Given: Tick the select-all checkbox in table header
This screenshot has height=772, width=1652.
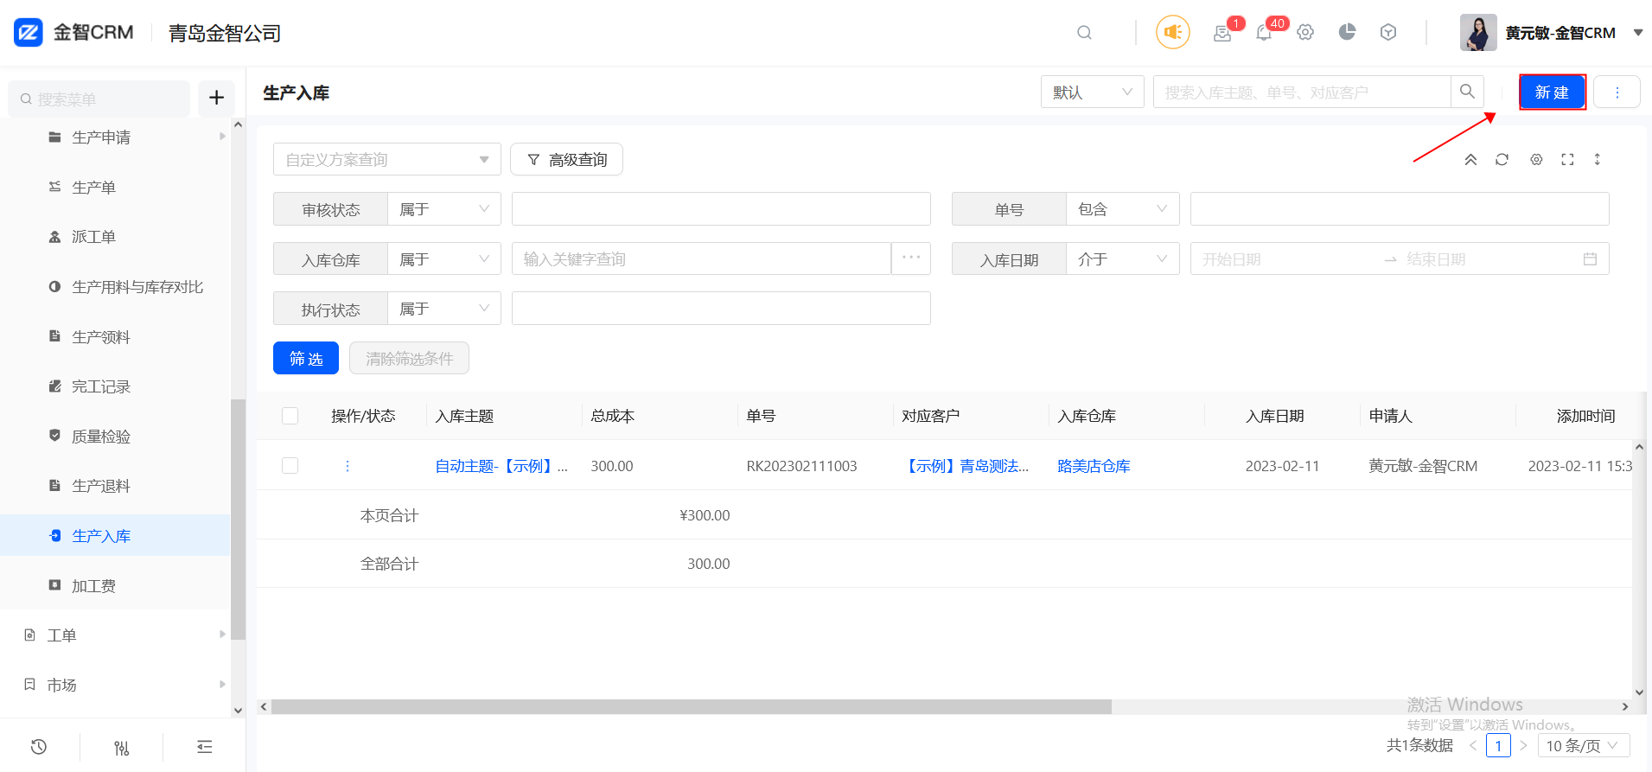Looking at the screenshot, I should [x=290, y=416].
